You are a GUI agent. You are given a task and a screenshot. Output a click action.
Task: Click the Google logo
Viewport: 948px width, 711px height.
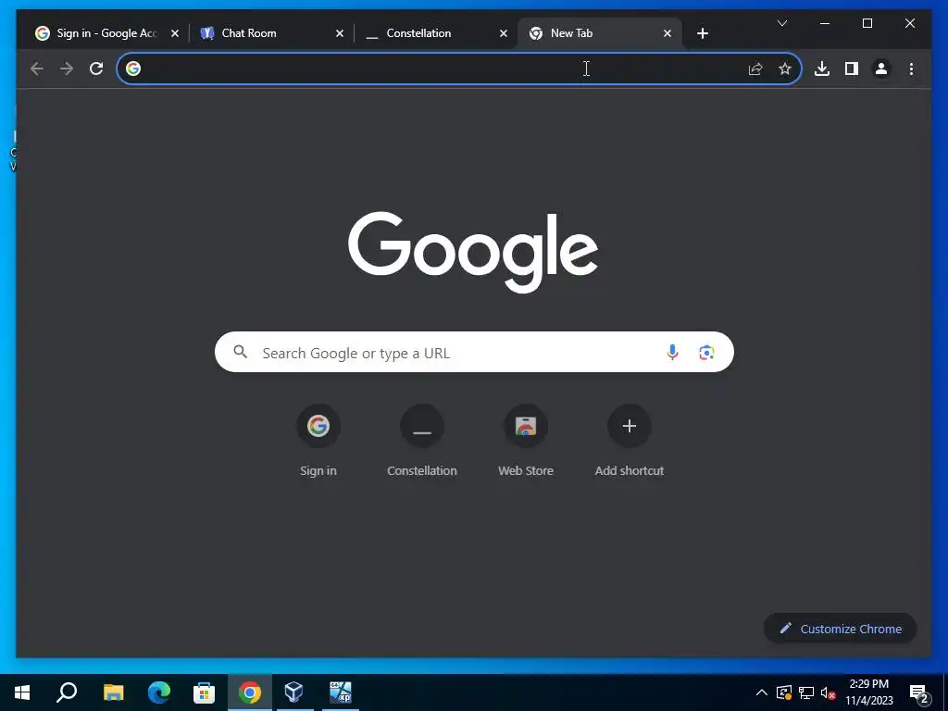473,252
